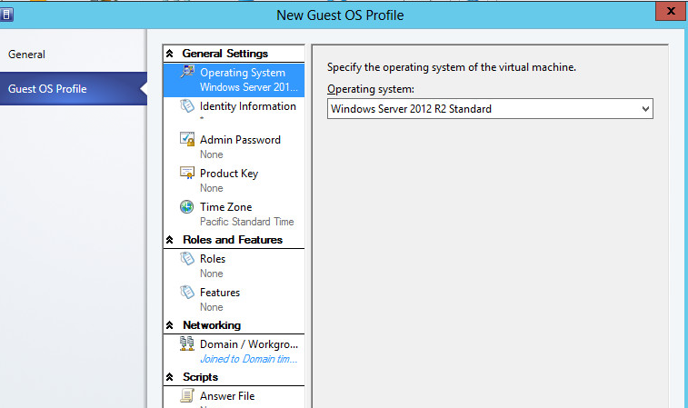
Task: Click the 'Windows Server 201...' subtitle text
Action: point(249,87)
